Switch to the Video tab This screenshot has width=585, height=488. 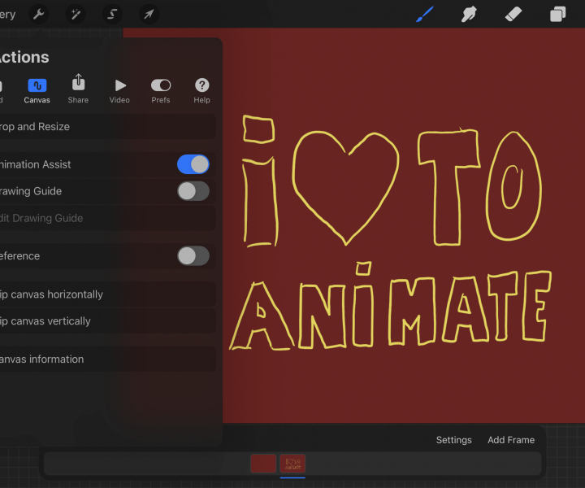coord(119,89)
